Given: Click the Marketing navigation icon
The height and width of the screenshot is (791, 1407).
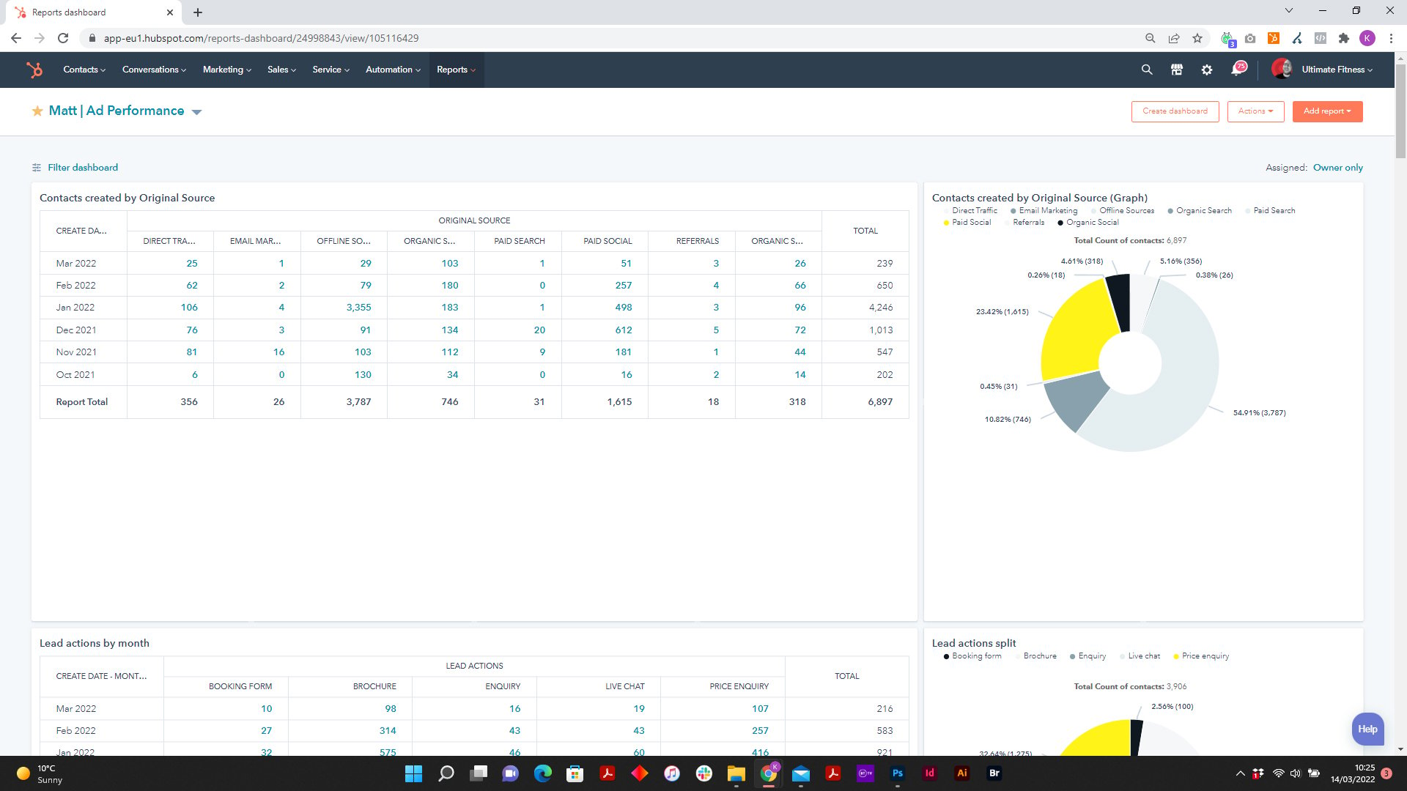Looking at the screenshot, I should coord(225,70).
